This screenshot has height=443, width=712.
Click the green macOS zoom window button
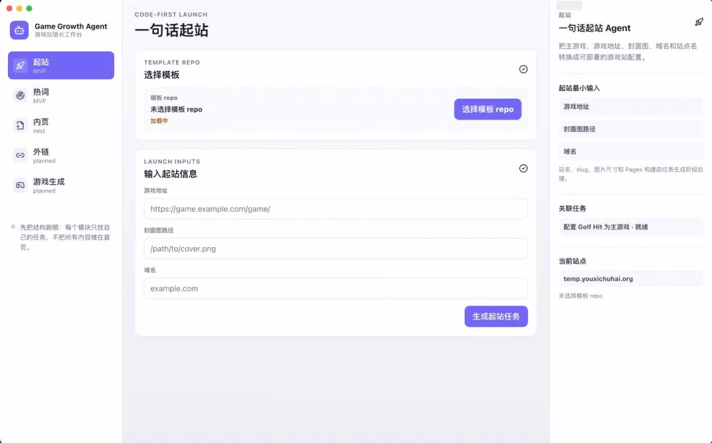tap(29, 8)
